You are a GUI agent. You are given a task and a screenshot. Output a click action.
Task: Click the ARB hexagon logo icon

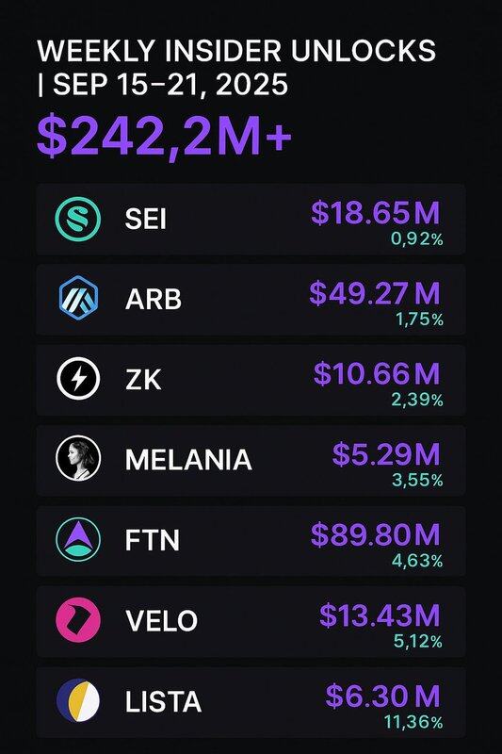click(78, 299)
